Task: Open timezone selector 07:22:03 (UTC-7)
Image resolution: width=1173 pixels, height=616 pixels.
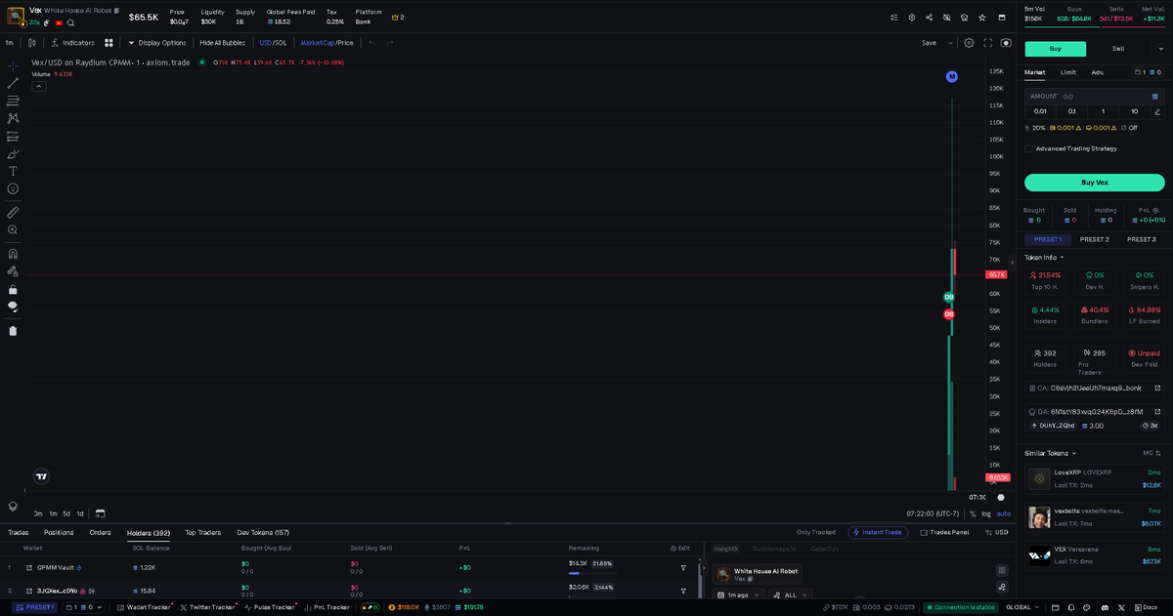Action: click(934, 513)
